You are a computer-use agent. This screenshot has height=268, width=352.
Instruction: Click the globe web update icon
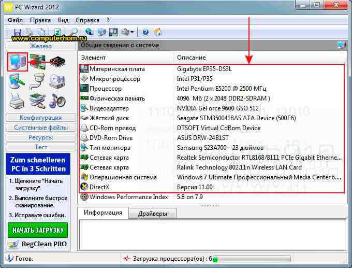90,32
